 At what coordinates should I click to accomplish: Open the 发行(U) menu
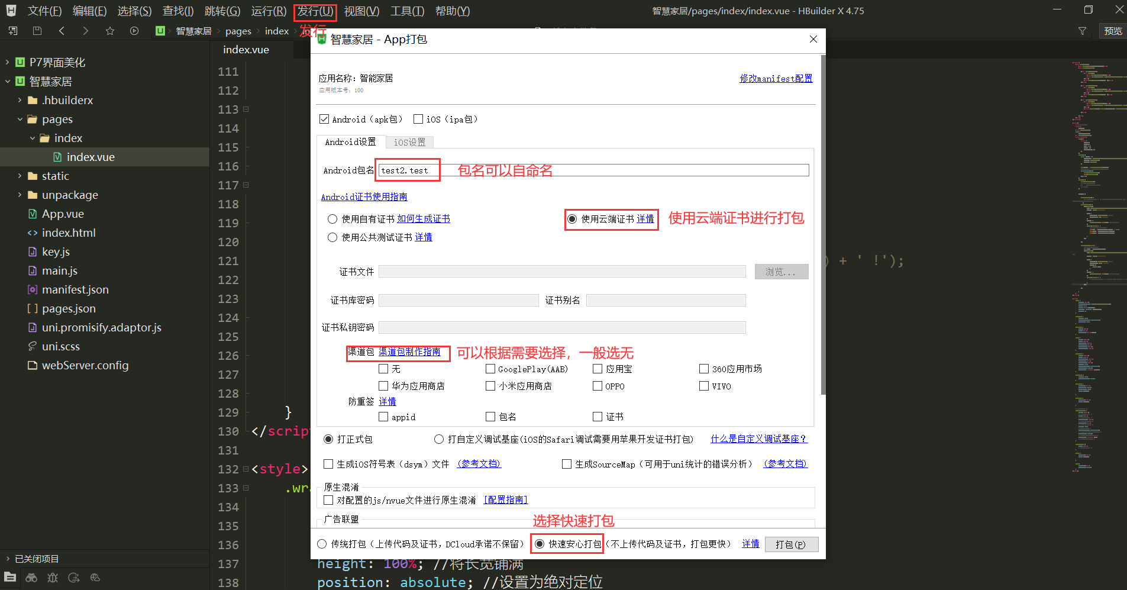tap(315, 11)
